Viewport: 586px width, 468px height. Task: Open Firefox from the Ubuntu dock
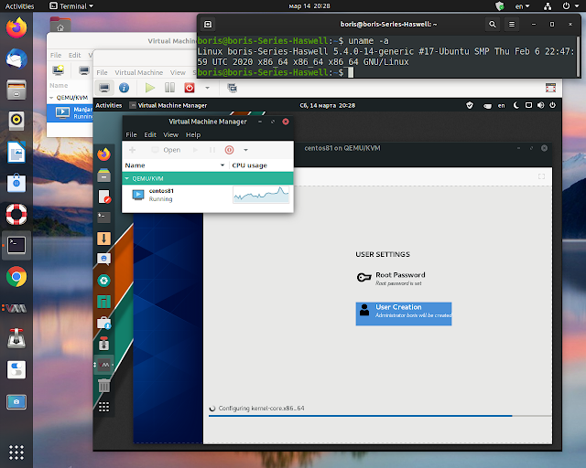click(x=16, y=27)
